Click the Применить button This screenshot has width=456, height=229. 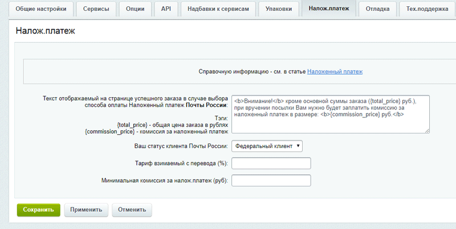(x=86, y=209)
